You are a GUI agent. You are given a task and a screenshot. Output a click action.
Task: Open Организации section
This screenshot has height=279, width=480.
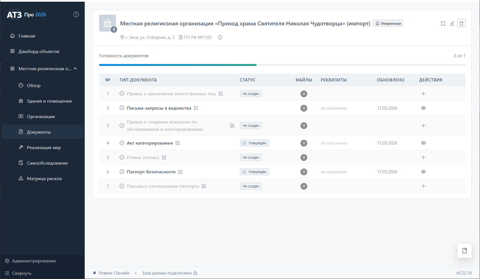pyautogui.click(x=42, y=116)
